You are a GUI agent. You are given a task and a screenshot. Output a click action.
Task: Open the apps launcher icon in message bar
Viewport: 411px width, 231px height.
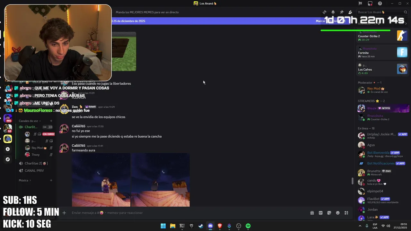[346, 213]
